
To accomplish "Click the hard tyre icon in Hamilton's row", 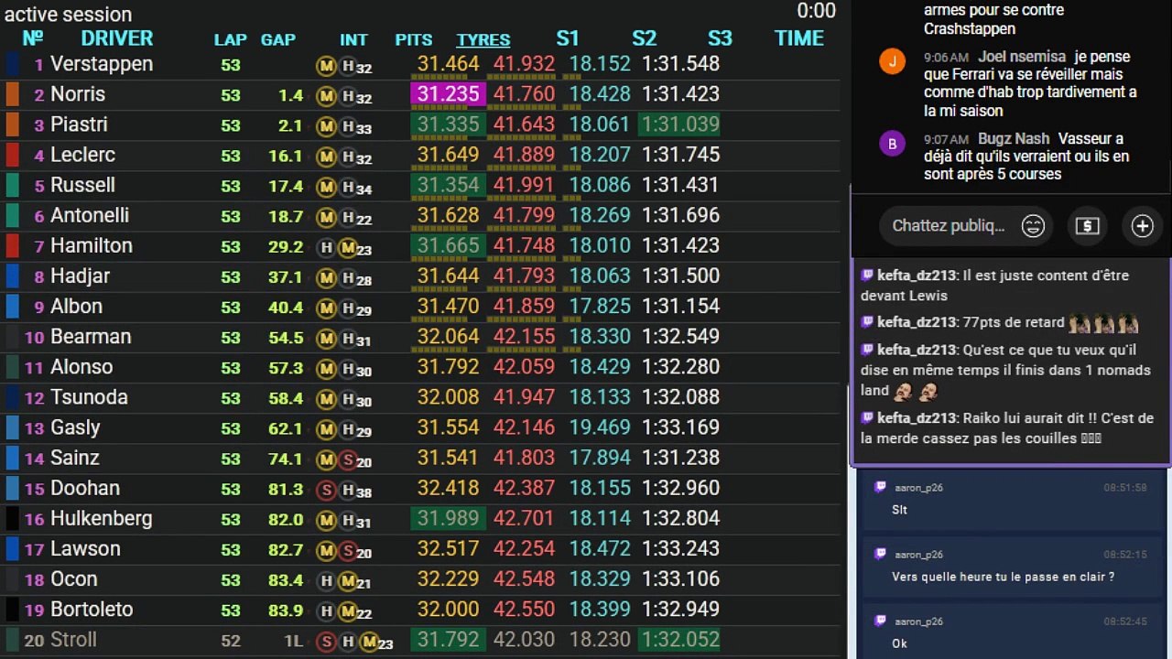I will coord(326,246).
